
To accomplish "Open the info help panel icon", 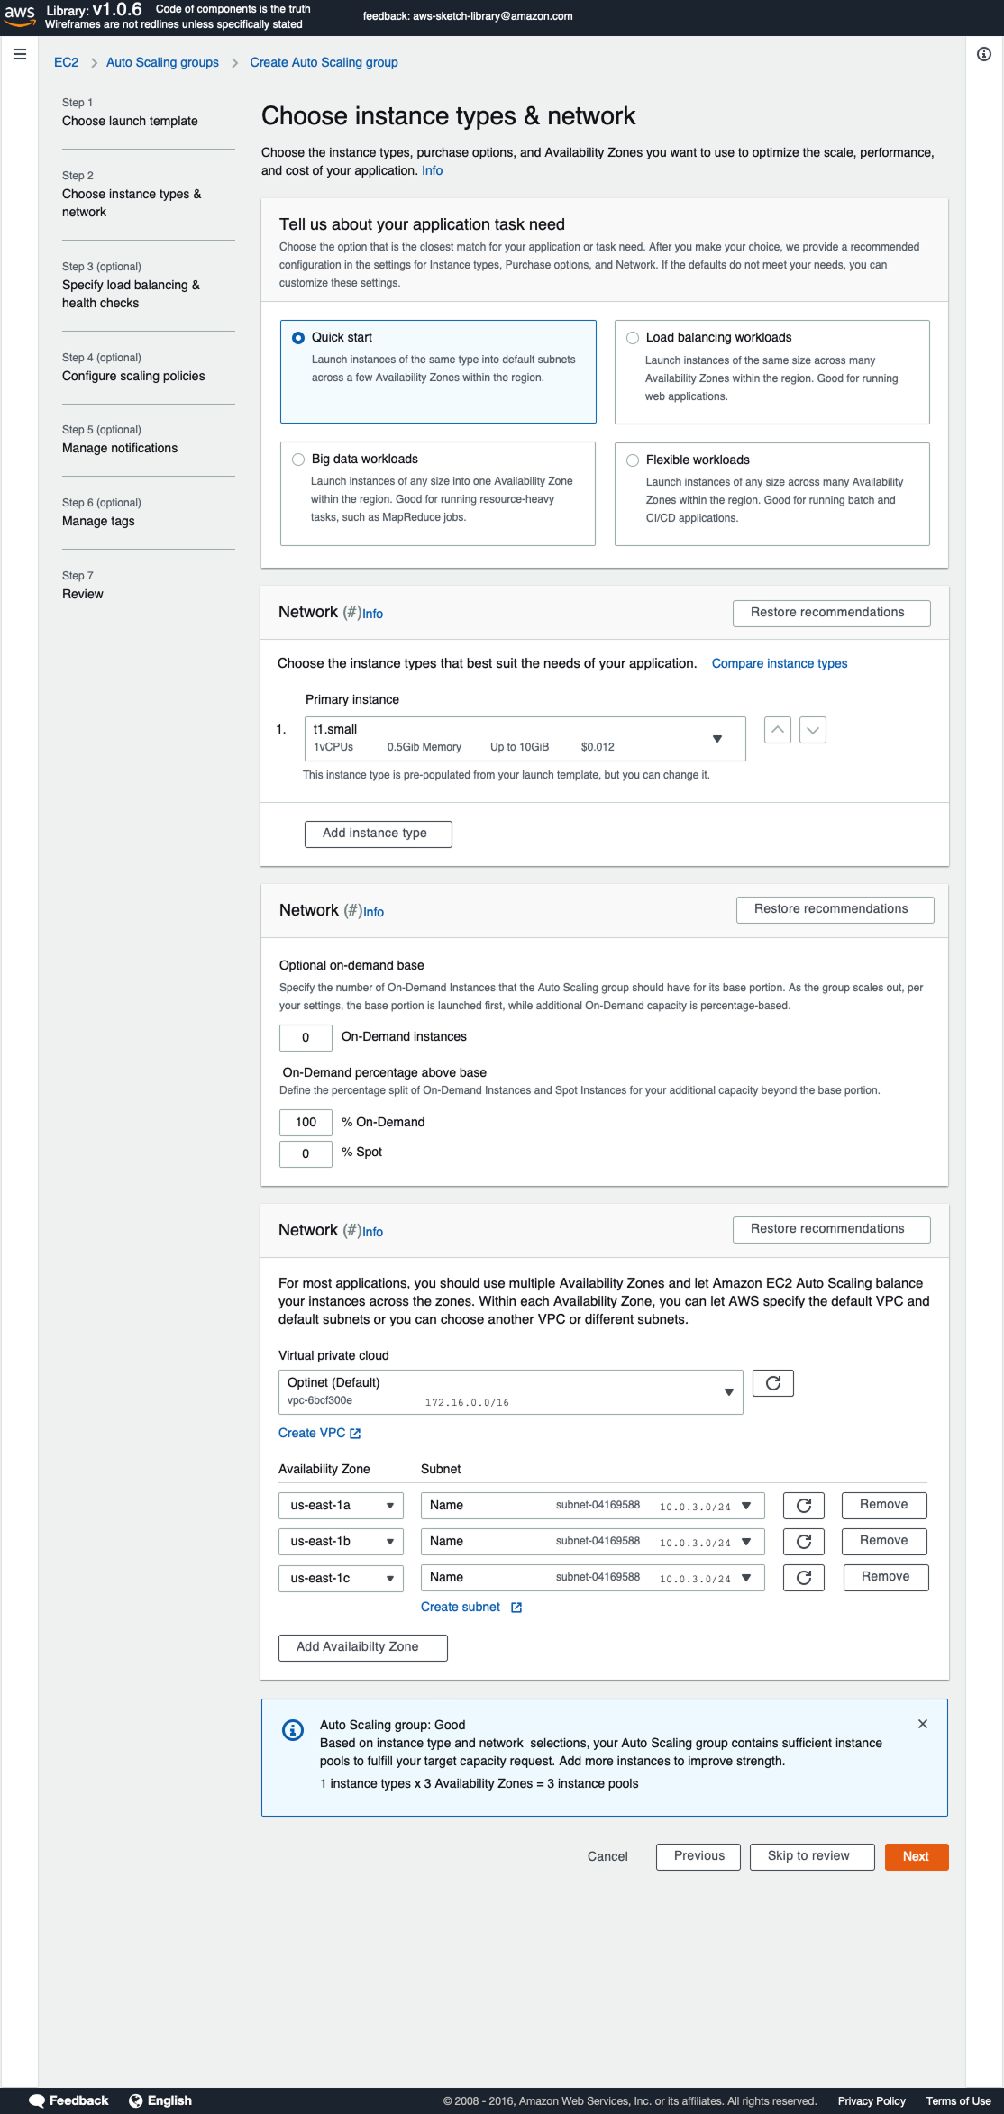I will (984, 54).
